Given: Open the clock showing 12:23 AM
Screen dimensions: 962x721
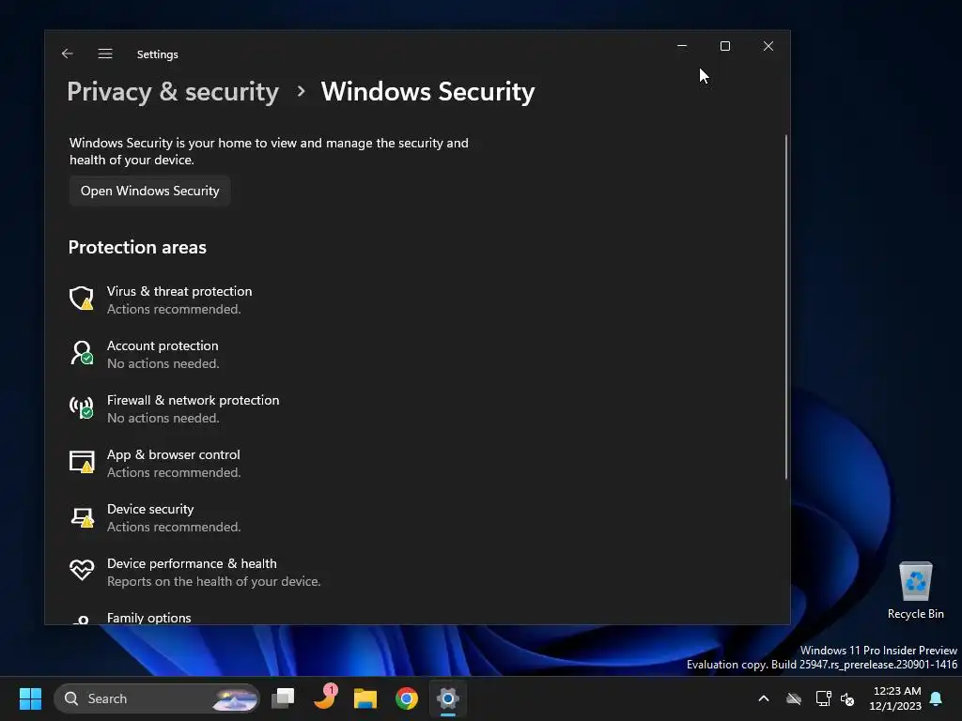Looking at the screenshot, I should (x=895, y=698).
